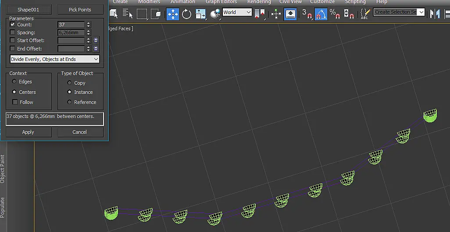Click the Edit Named Selection Sets icon
Viewport: 450px width, 232px height.
(x=365, y=14)
